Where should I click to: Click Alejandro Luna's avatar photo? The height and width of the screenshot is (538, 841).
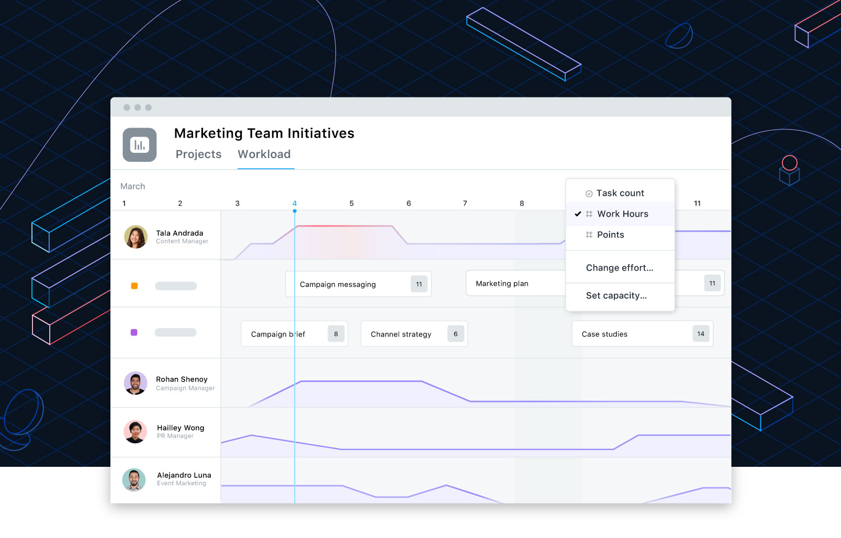coord(134,480)
